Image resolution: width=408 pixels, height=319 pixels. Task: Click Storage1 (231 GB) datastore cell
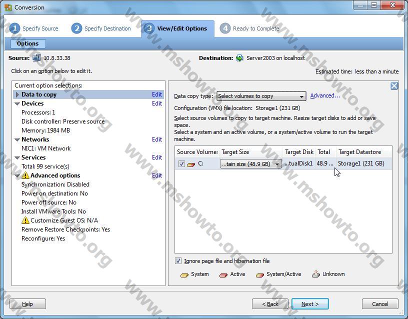[x=361, y=163]
